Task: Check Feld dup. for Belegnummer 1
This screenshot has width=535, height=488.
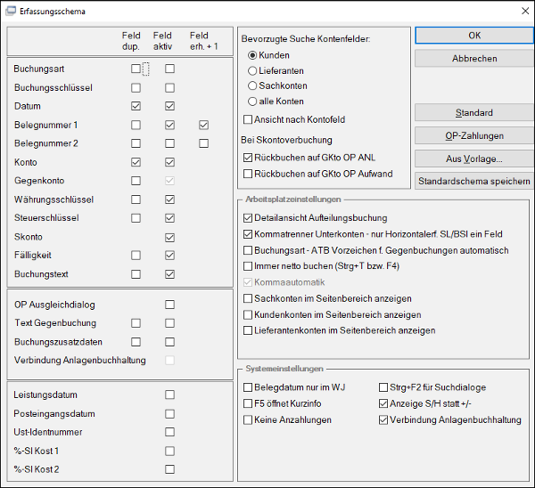Action: pyautogui.click(x=136, y=125)
